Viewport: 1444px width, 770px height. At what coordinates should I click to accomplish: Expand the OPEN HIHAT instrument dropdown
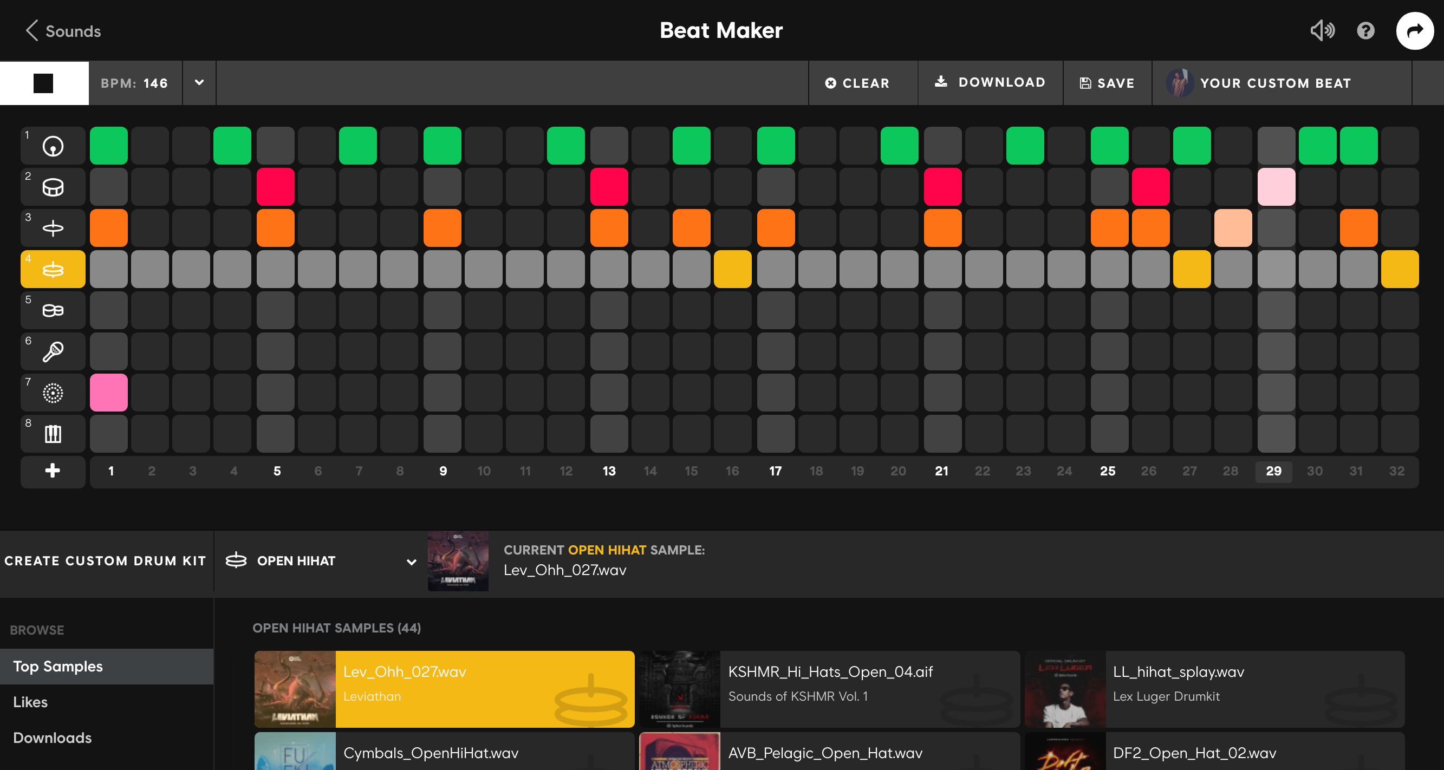point(411,562)
